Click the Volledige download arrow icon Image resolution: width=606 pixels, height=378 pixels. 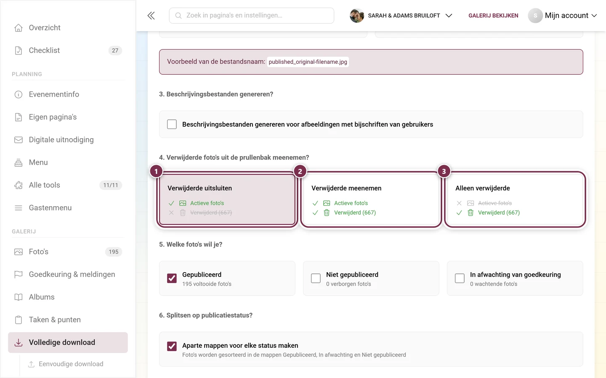[x=19, y=343]
